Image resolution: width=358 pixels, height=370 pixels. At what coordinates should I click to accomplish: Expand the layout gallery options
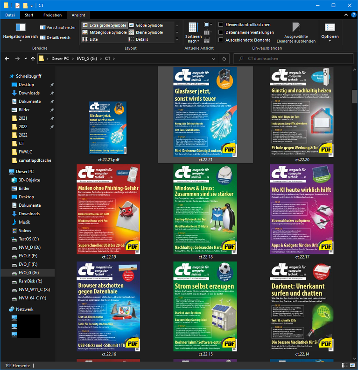177,39
